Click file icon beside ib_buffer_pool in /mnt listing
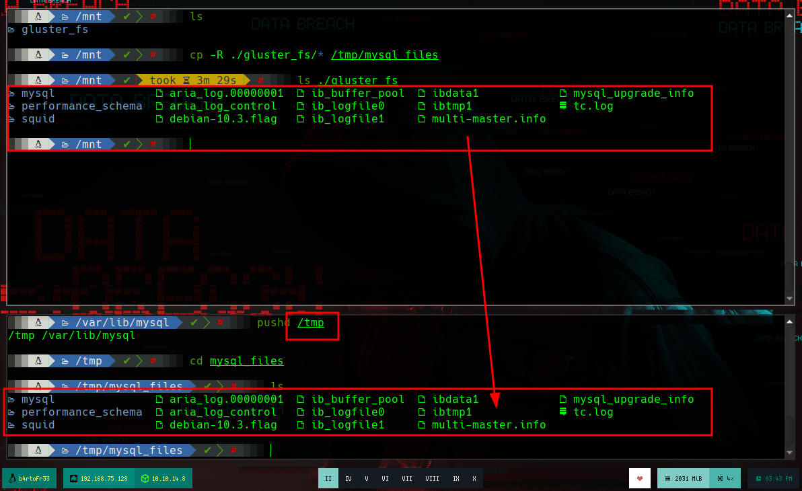 [x=301, y=93]
